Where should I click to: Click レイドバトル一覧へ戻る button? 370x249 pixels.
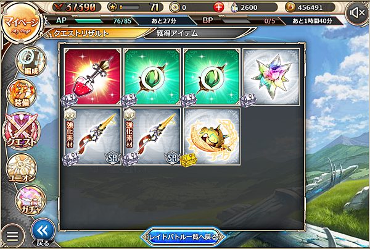[x=183, y=237]
